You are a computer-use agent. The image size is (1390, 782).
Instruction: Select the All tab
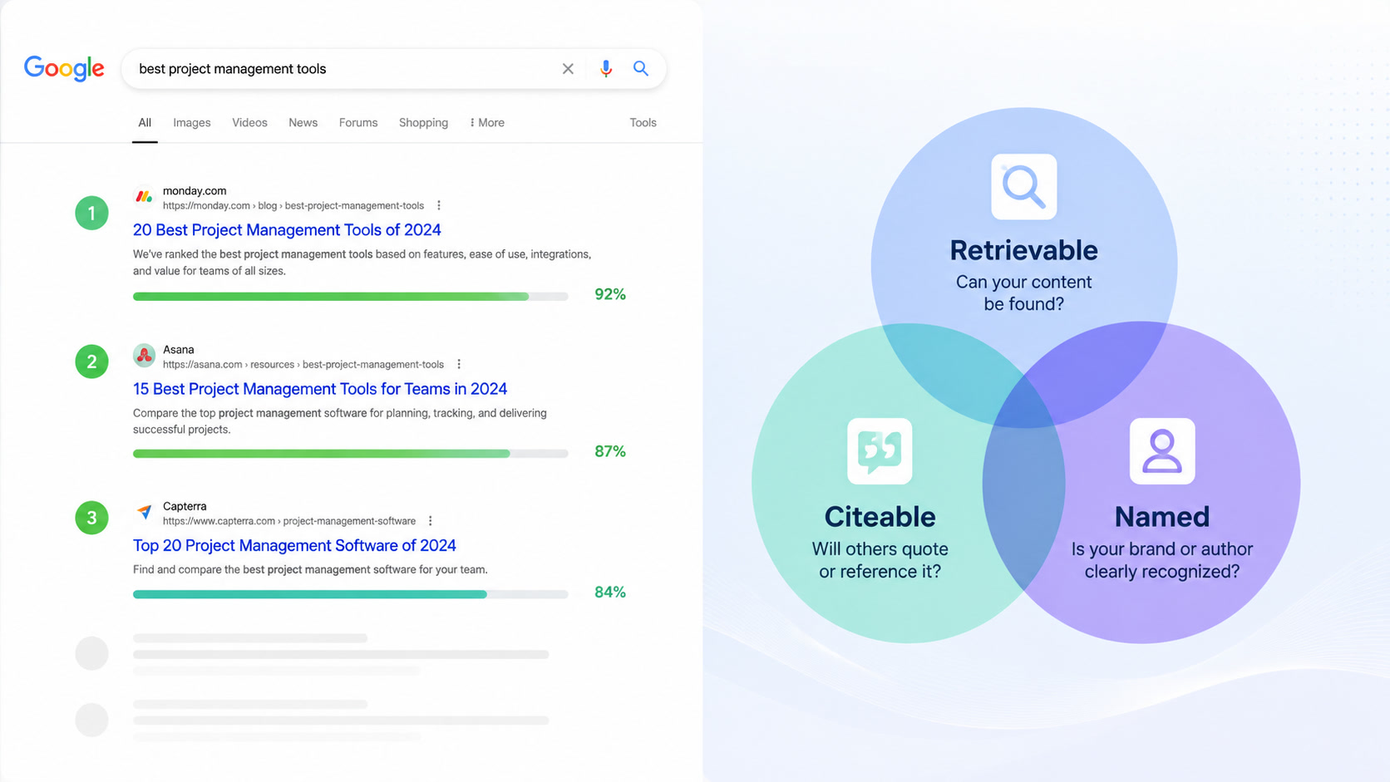click(x=145, y=123)
